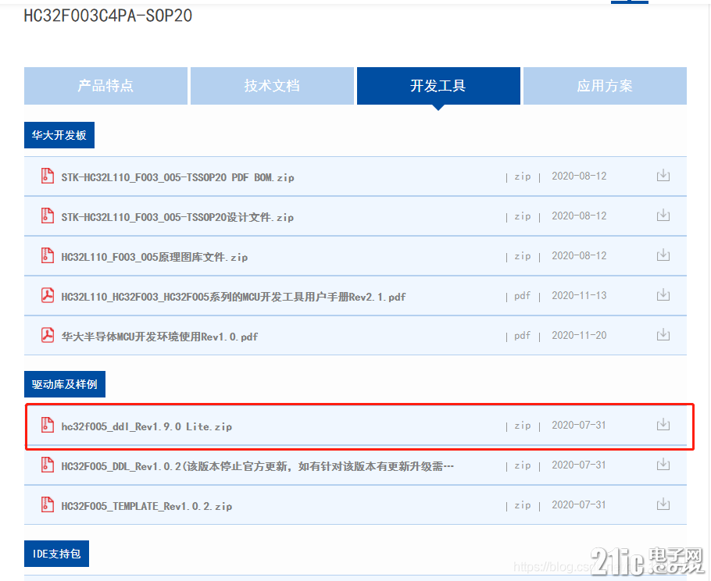Open HC32F005_TEMPLATE_Rev1.0.2.zip link
The image size is (711, 581).
pyautogui.click(x=147, y=506)
